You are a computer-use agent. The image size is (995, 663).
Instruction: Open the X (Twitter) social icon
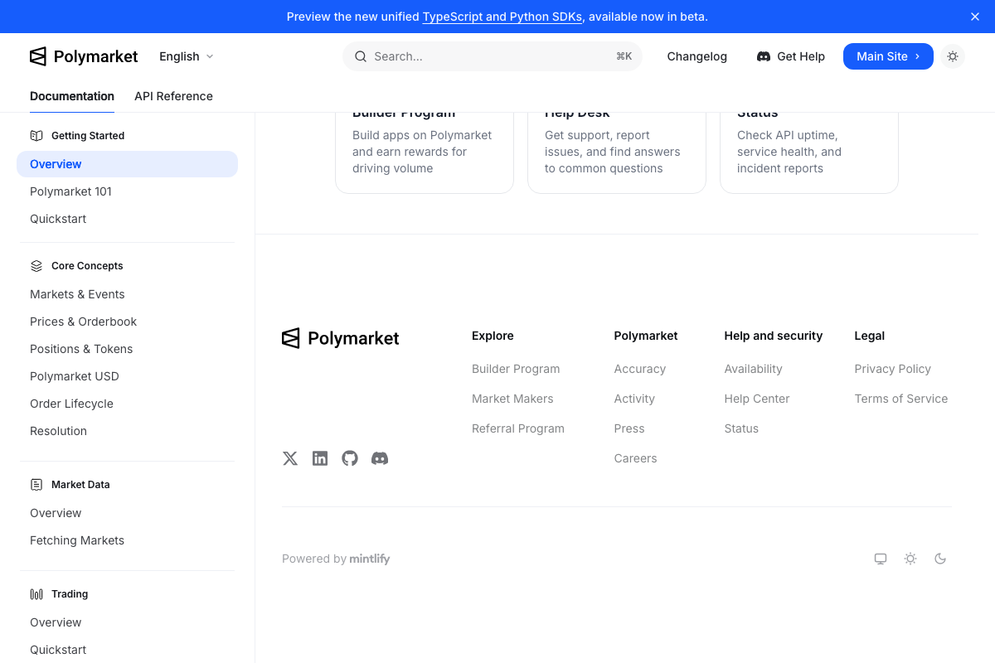[290, 458]
